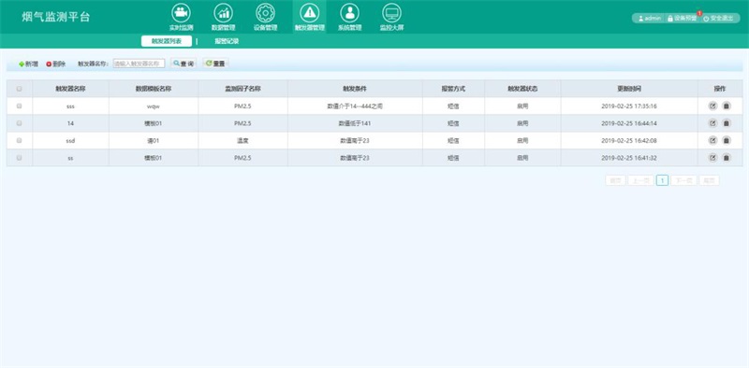749x368 pixels.
Task: Open the 设备管理 gear icon
Action: pos(265,13)
